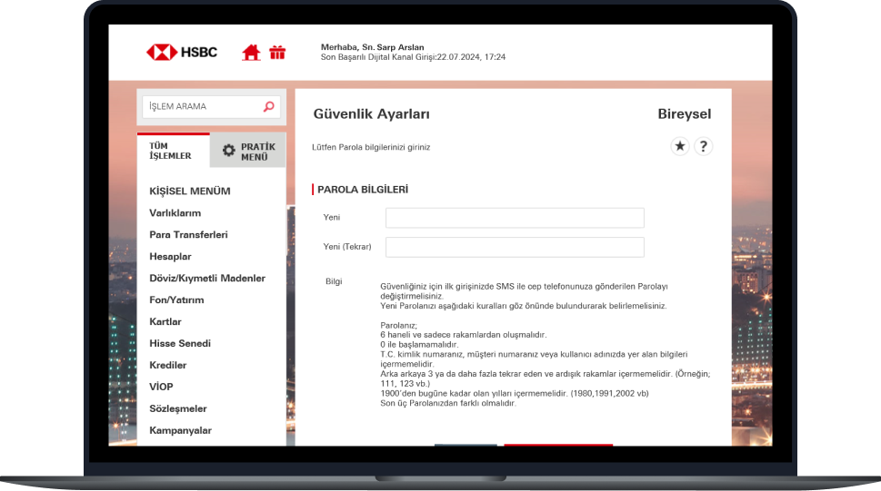The image size is (881, 491).
Task: Click the magnifier search icon
Action: [269, 107]
